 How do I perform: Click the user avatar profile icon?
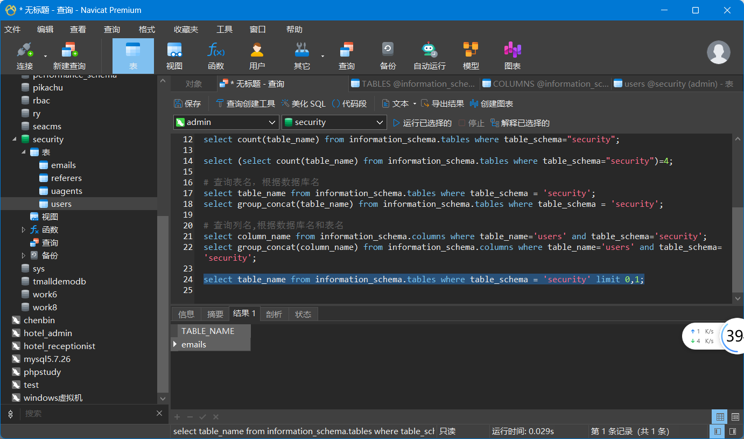pyautogui.click(x=718, y=53)
